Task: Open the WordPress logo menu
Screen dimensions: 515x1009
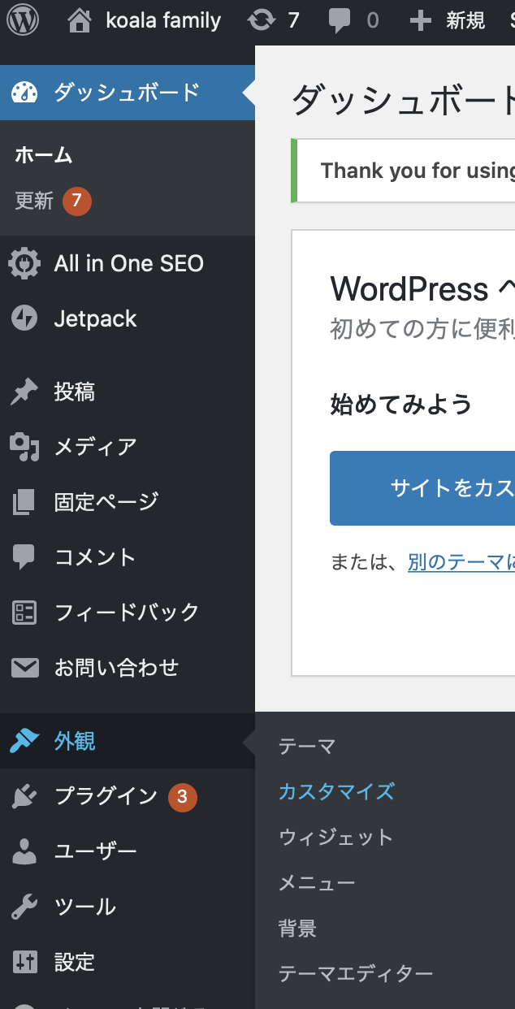Action: [23, 20]
